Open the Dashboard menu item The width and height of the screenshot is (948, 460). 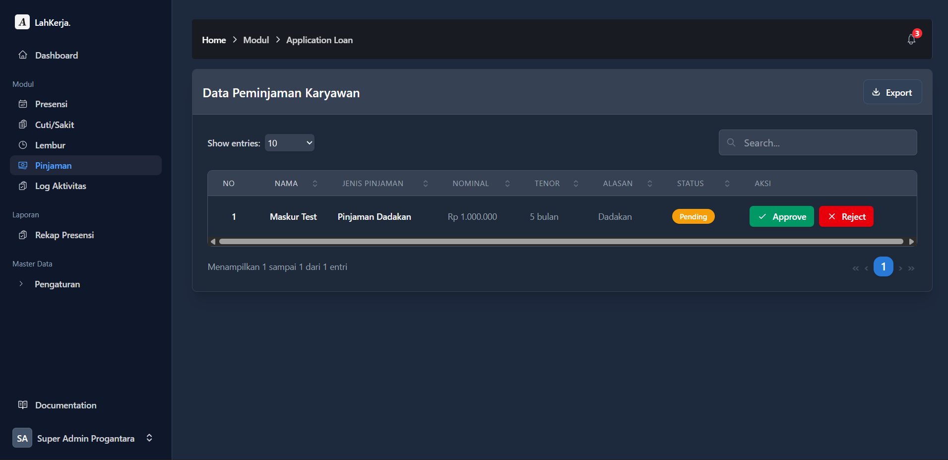click(x=56, y=55)
